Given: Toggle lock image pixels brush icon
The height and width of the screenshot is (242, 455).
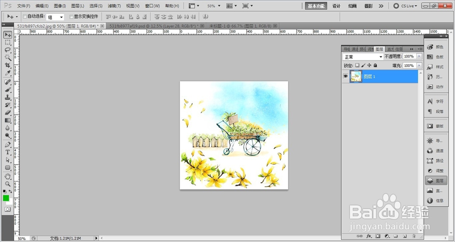Looking at the screenshot, I should pos(363,66).
